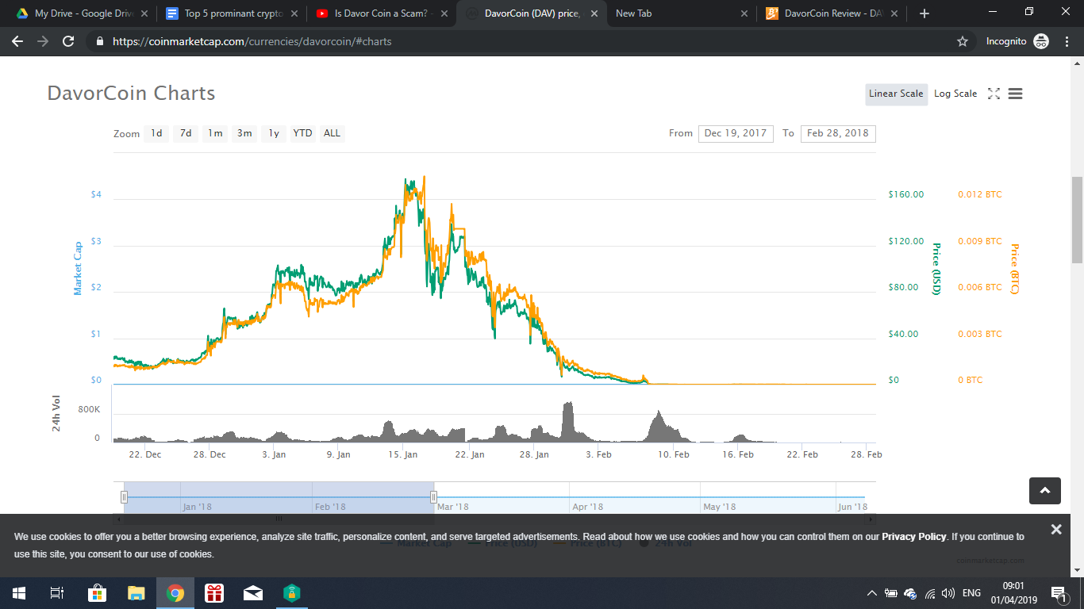Click the 0.012 BTC axis label
This screenshot has height=609, width=1084.
[980, 194]
